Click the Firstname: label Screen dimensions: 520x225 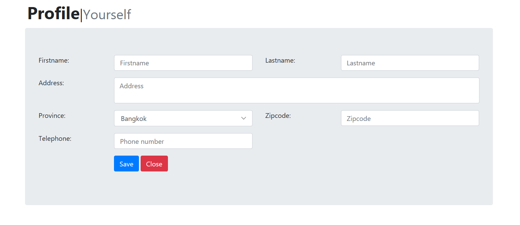(54, 61)
